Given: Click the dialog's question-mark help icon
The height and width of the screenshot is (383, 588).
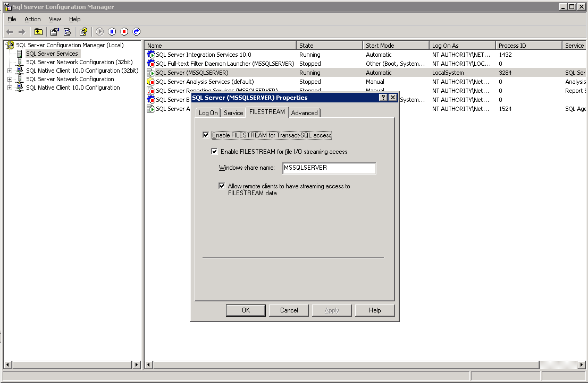Looking at the screenshot, I should (383, 98).
